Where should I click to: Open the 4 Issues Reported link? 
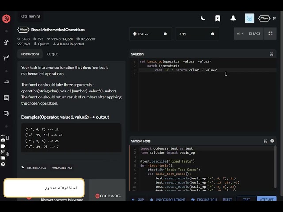pos(68,44)
